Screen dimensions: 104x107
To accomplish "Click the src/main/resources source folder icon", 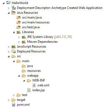I will coord(19,22).
